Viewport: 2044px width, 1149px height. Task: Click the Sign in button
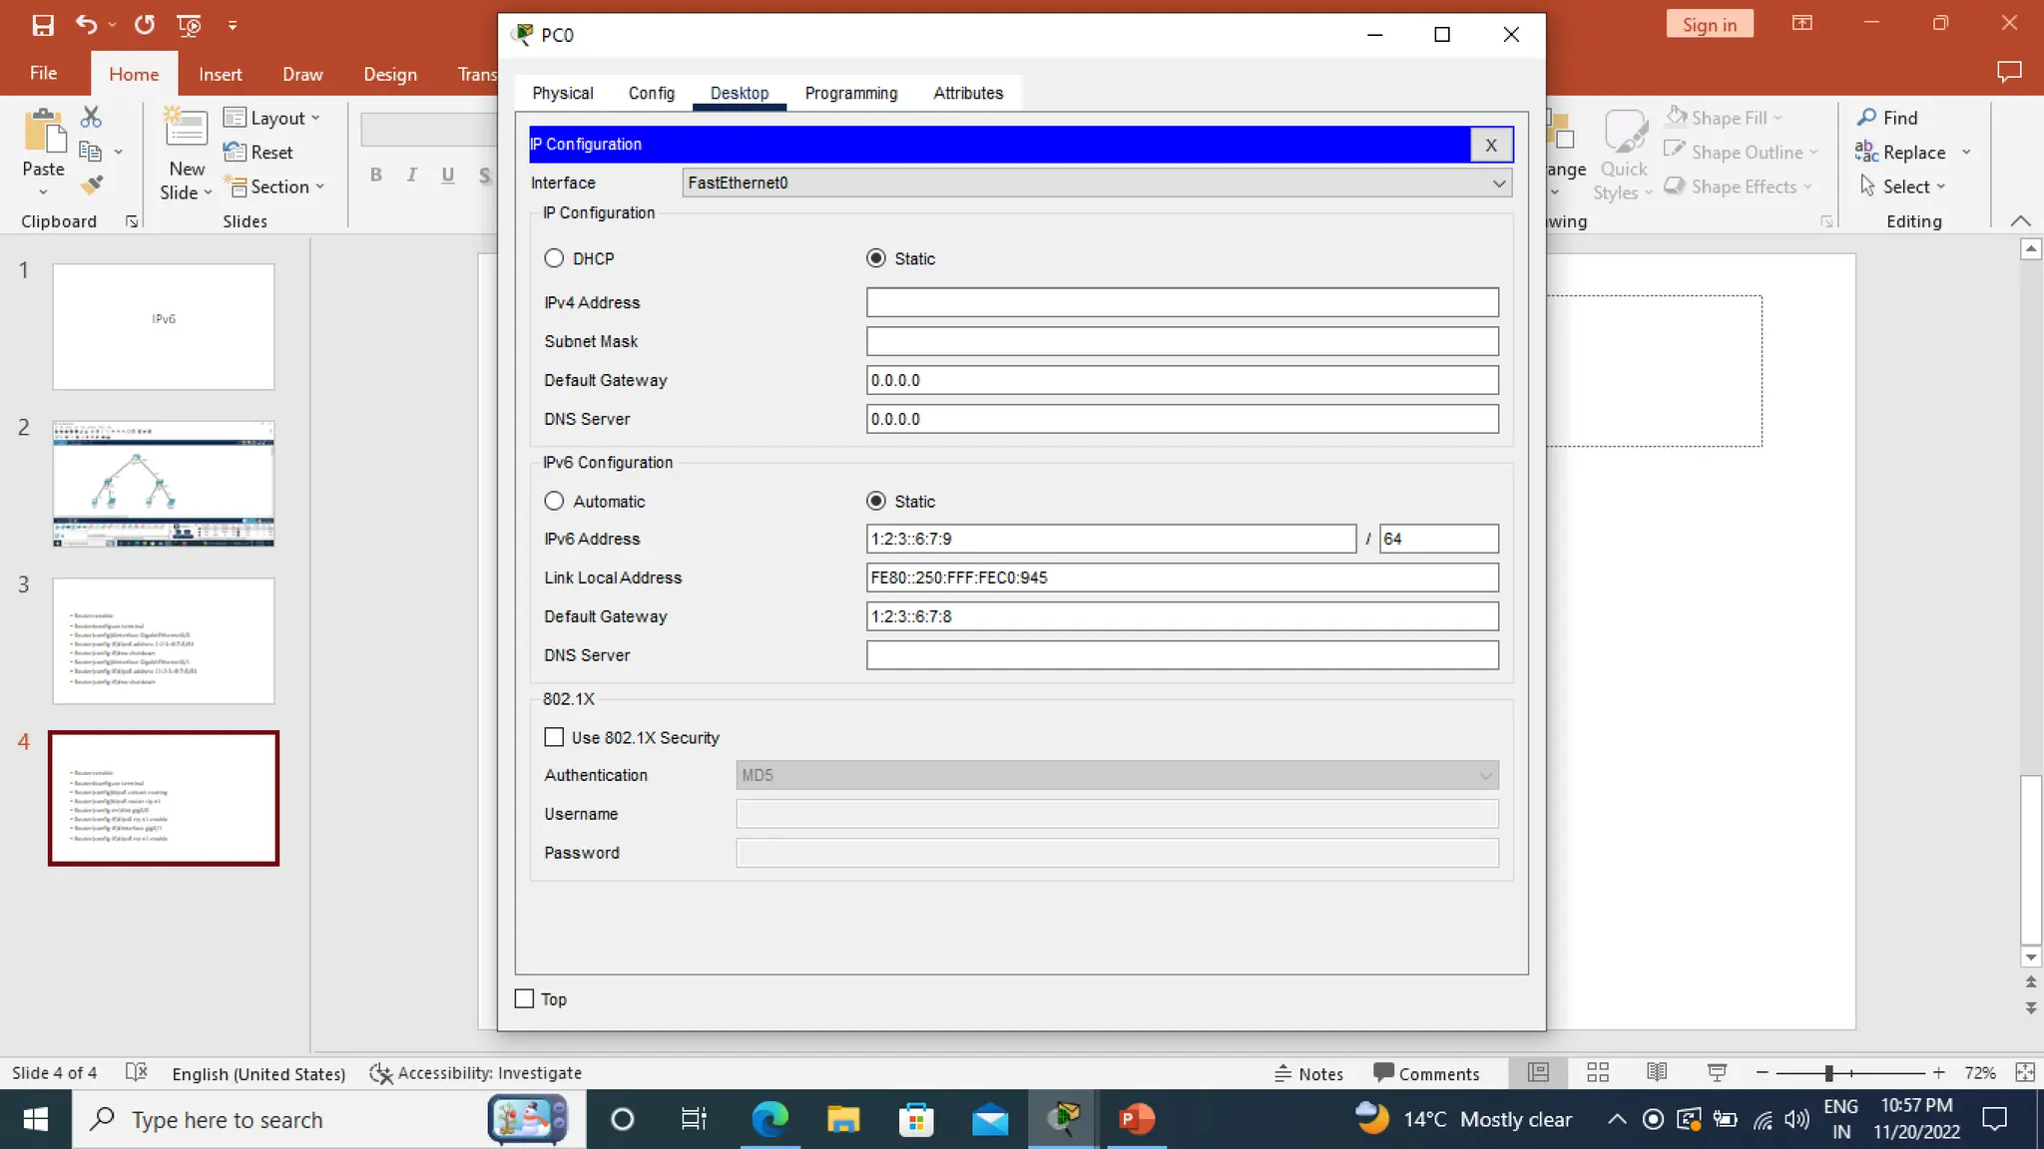coord(1709,25)
